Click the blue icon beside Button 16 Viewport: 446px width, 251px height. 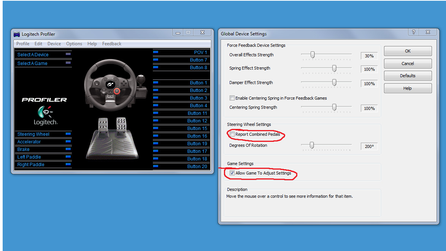tap(156, 136)
